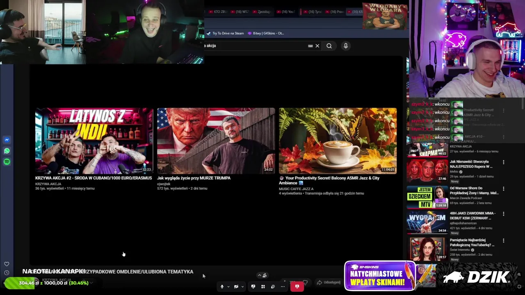Click the red stop sharing button
This screenshot has width=525, height=295.
click(x=297, y=286)
